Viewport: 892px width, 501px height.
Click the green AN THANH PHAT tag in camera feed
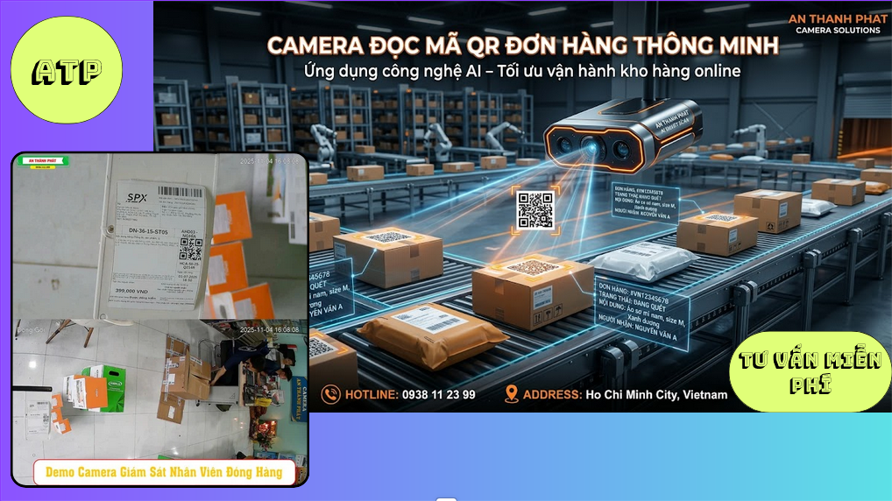click(x=43, y=162)
